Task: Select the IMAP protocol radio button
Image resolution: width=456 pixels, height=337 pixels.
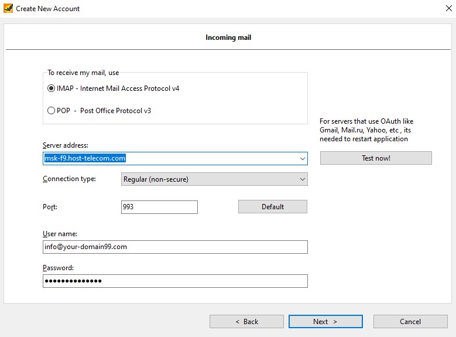Action: (51, 88)
